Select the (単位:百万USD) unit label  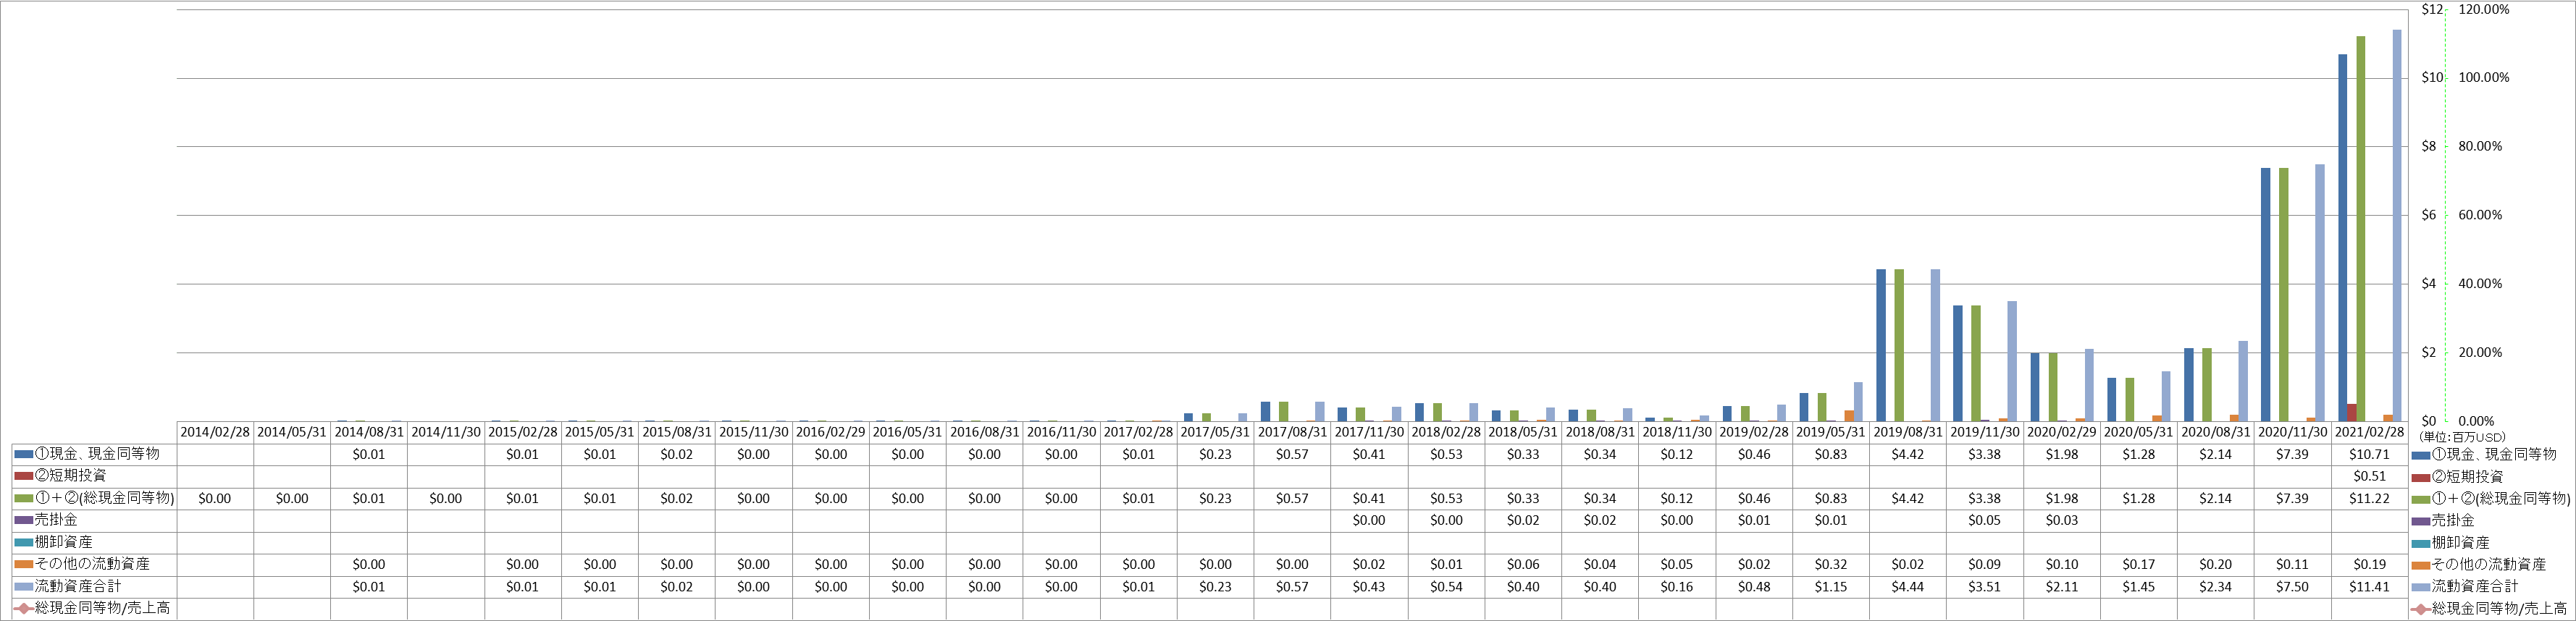2462,437
